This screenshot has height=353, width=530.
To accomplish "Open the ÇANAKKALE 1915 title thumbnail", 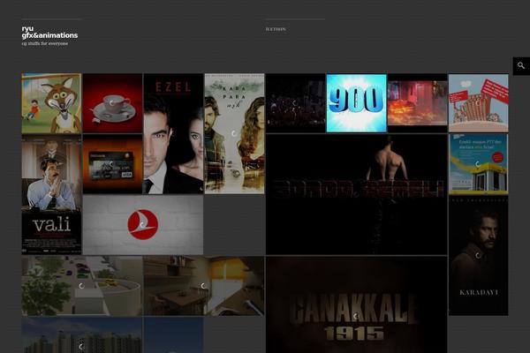I will pos(357,304).
